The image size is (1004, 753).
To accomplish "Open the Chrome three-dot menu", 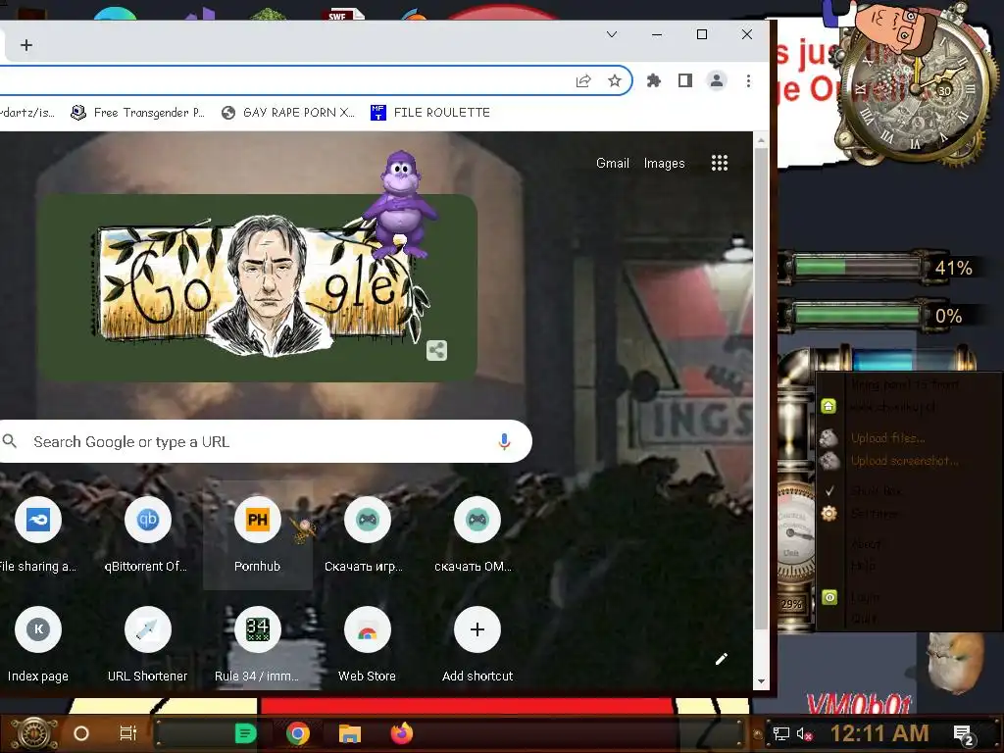I will click(x=748, y=80).
